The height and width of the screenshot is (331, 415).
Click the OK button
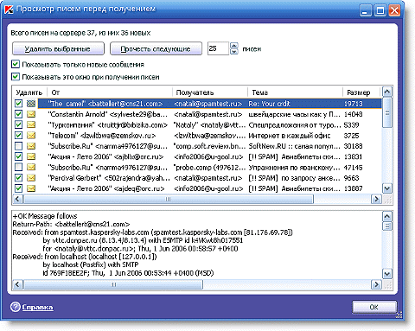tap(374, 307)
